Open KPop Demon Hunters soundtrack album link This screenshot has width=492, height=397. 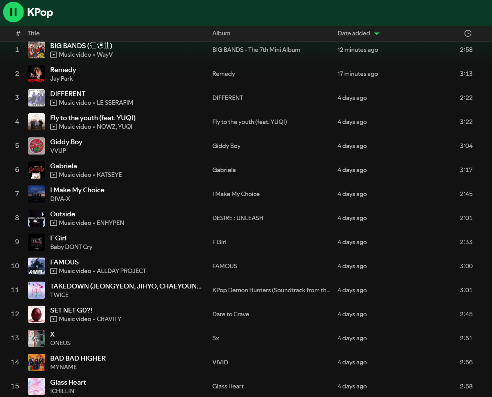click(271, 290)
